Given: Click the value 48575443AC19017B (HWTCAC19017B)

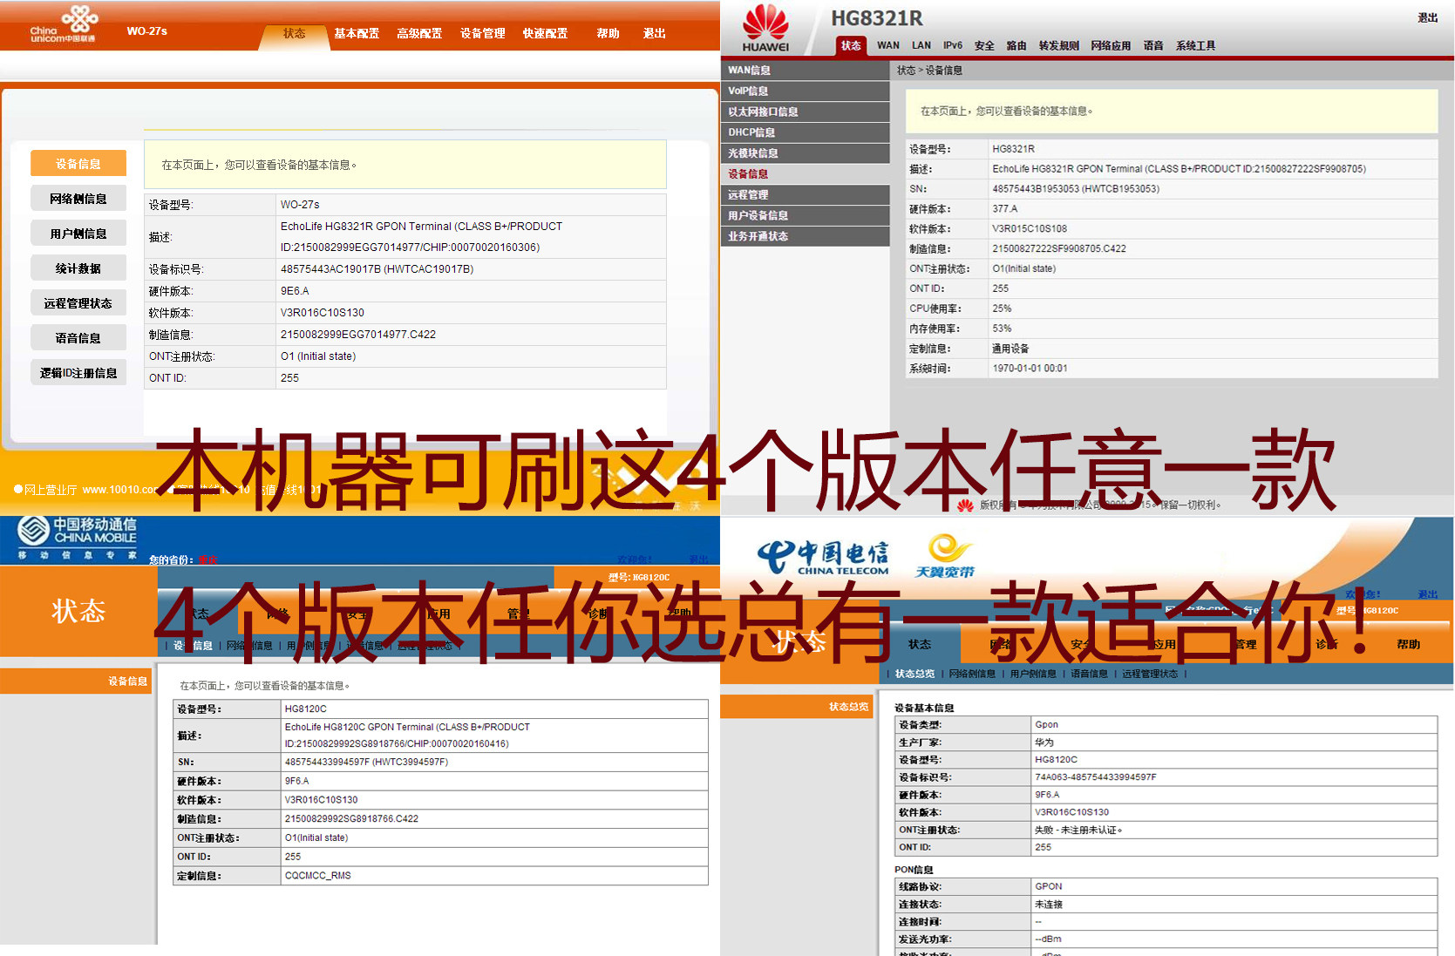Looking at the screenshot, I should (377, 269).
